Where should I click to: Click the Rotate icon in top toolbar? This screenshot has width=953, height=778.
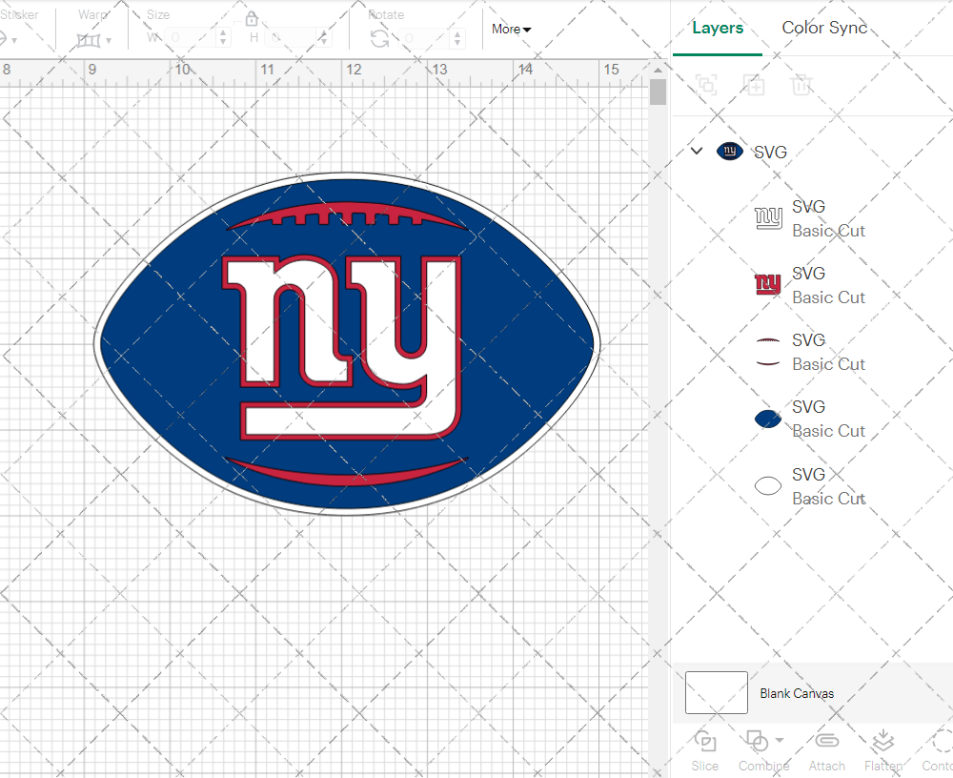pos(379,38)
